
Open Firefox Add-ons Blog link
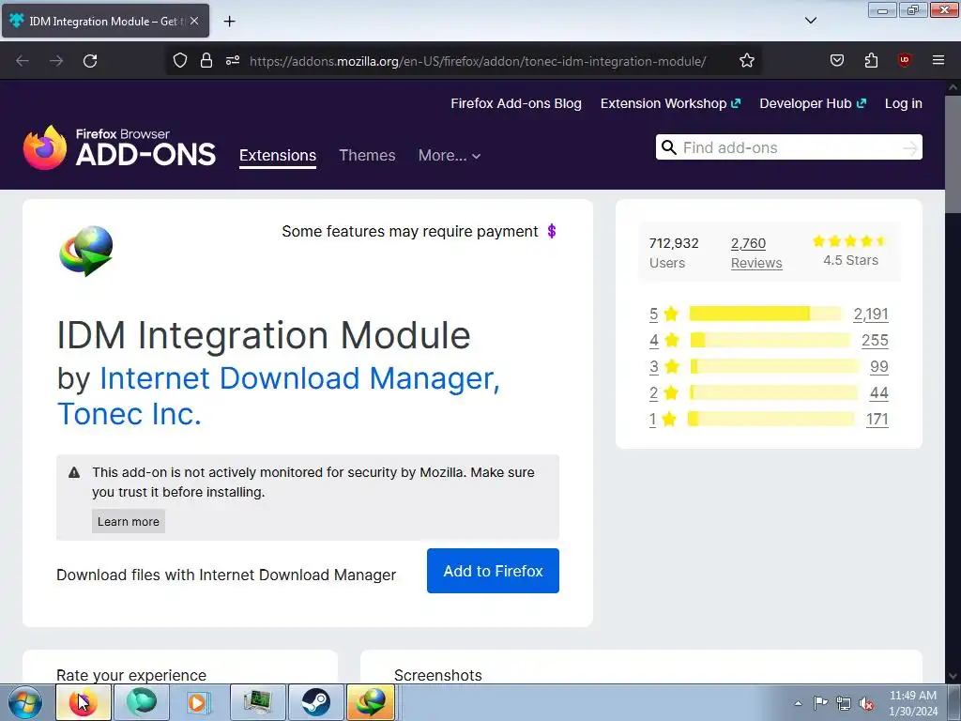click(x=516, y=103)
